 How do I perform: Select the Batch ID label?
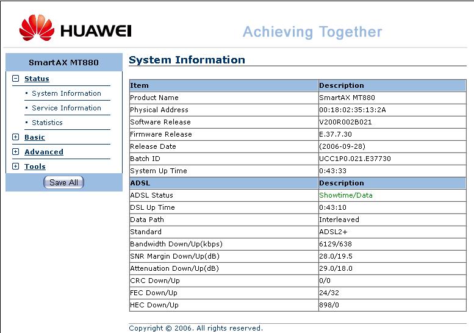[145, 159]
